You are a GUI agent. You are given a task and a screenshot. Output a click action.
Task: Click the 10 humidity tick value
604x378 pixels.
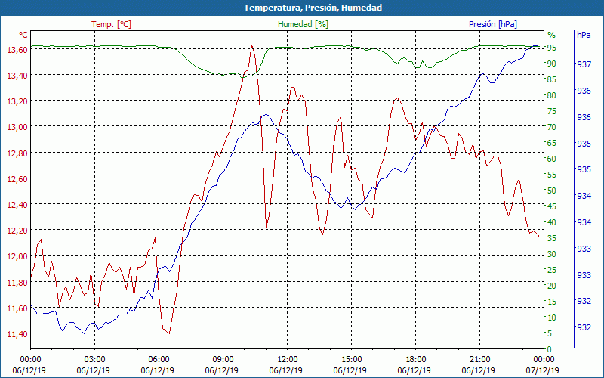click(x=552, y=318)
